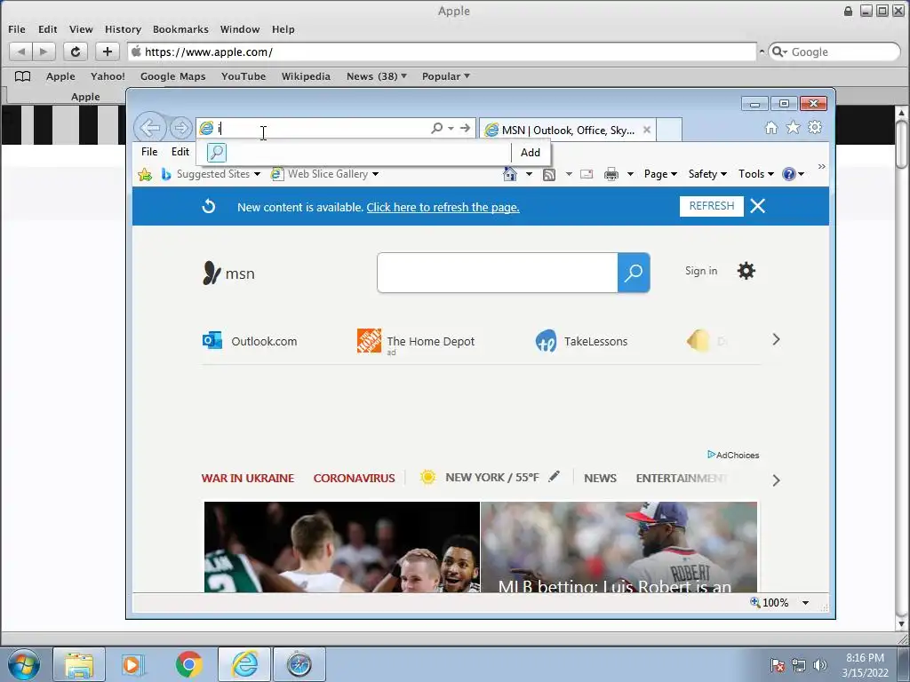
Task: Click Internet Explorer back button
Action: click(150, 128)
